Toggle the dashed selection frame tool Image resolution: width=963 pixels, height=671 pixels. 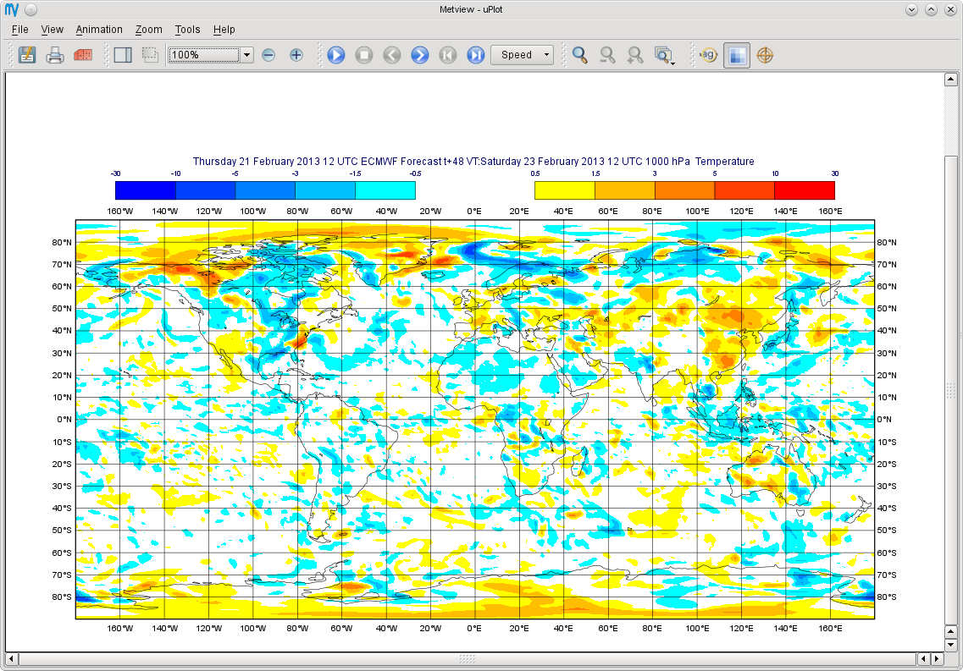point(150,55)
